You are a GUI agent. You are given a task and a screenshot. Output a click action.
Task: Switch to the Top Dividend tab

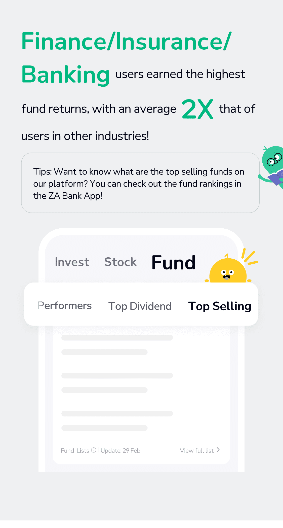[140, 306]
